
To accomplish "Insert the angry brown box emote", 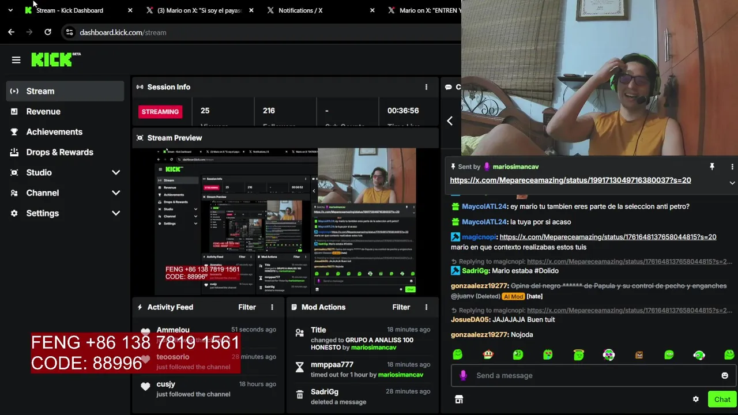I will click(x=639, y=355).
